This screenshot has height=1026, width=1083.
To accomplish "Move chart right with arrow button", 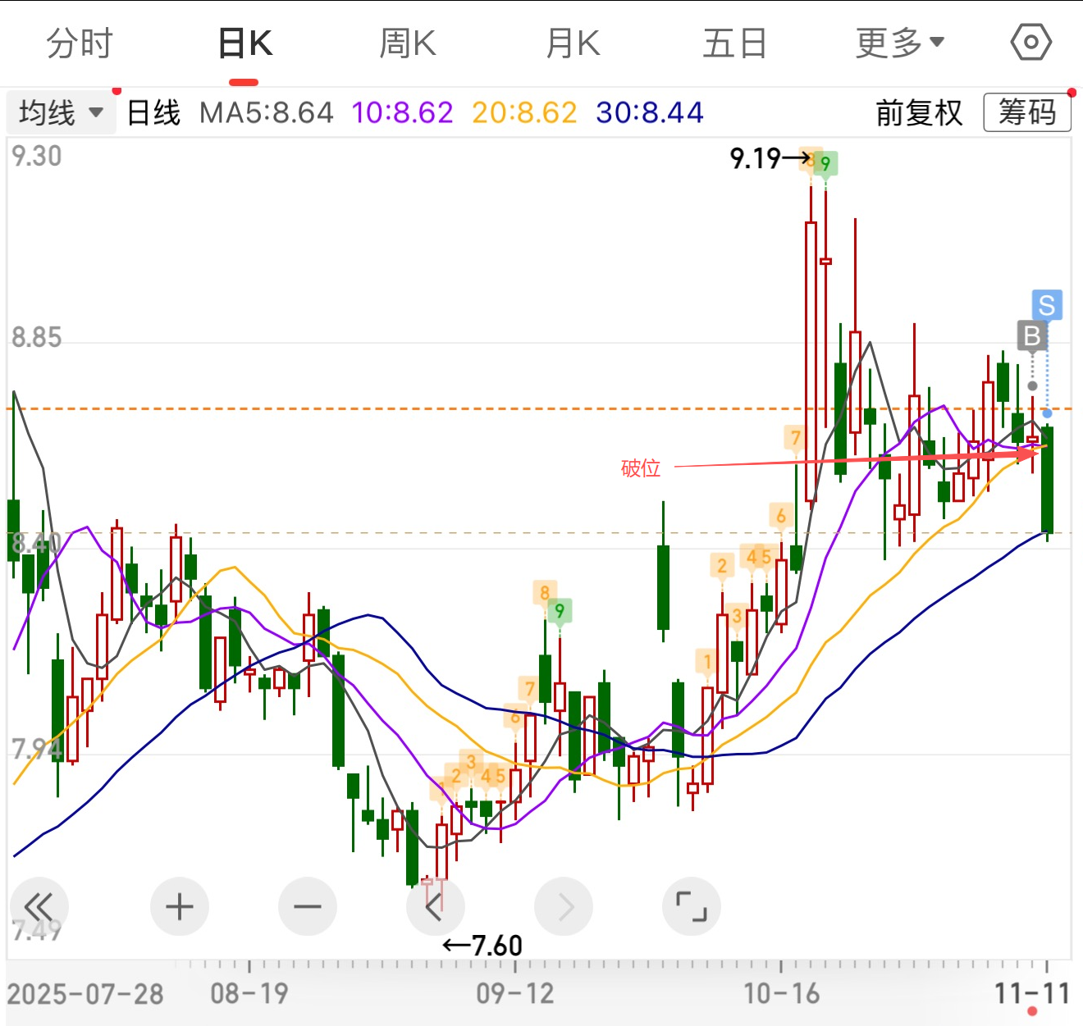I will click(x=564, y=907).
